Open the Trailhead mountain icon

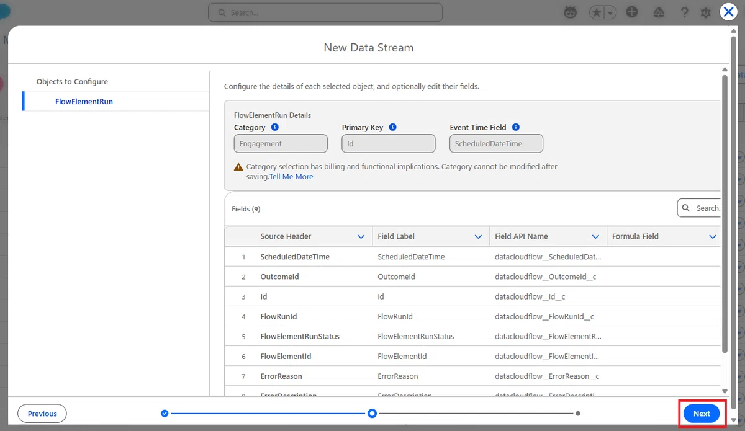pos(659,12)
